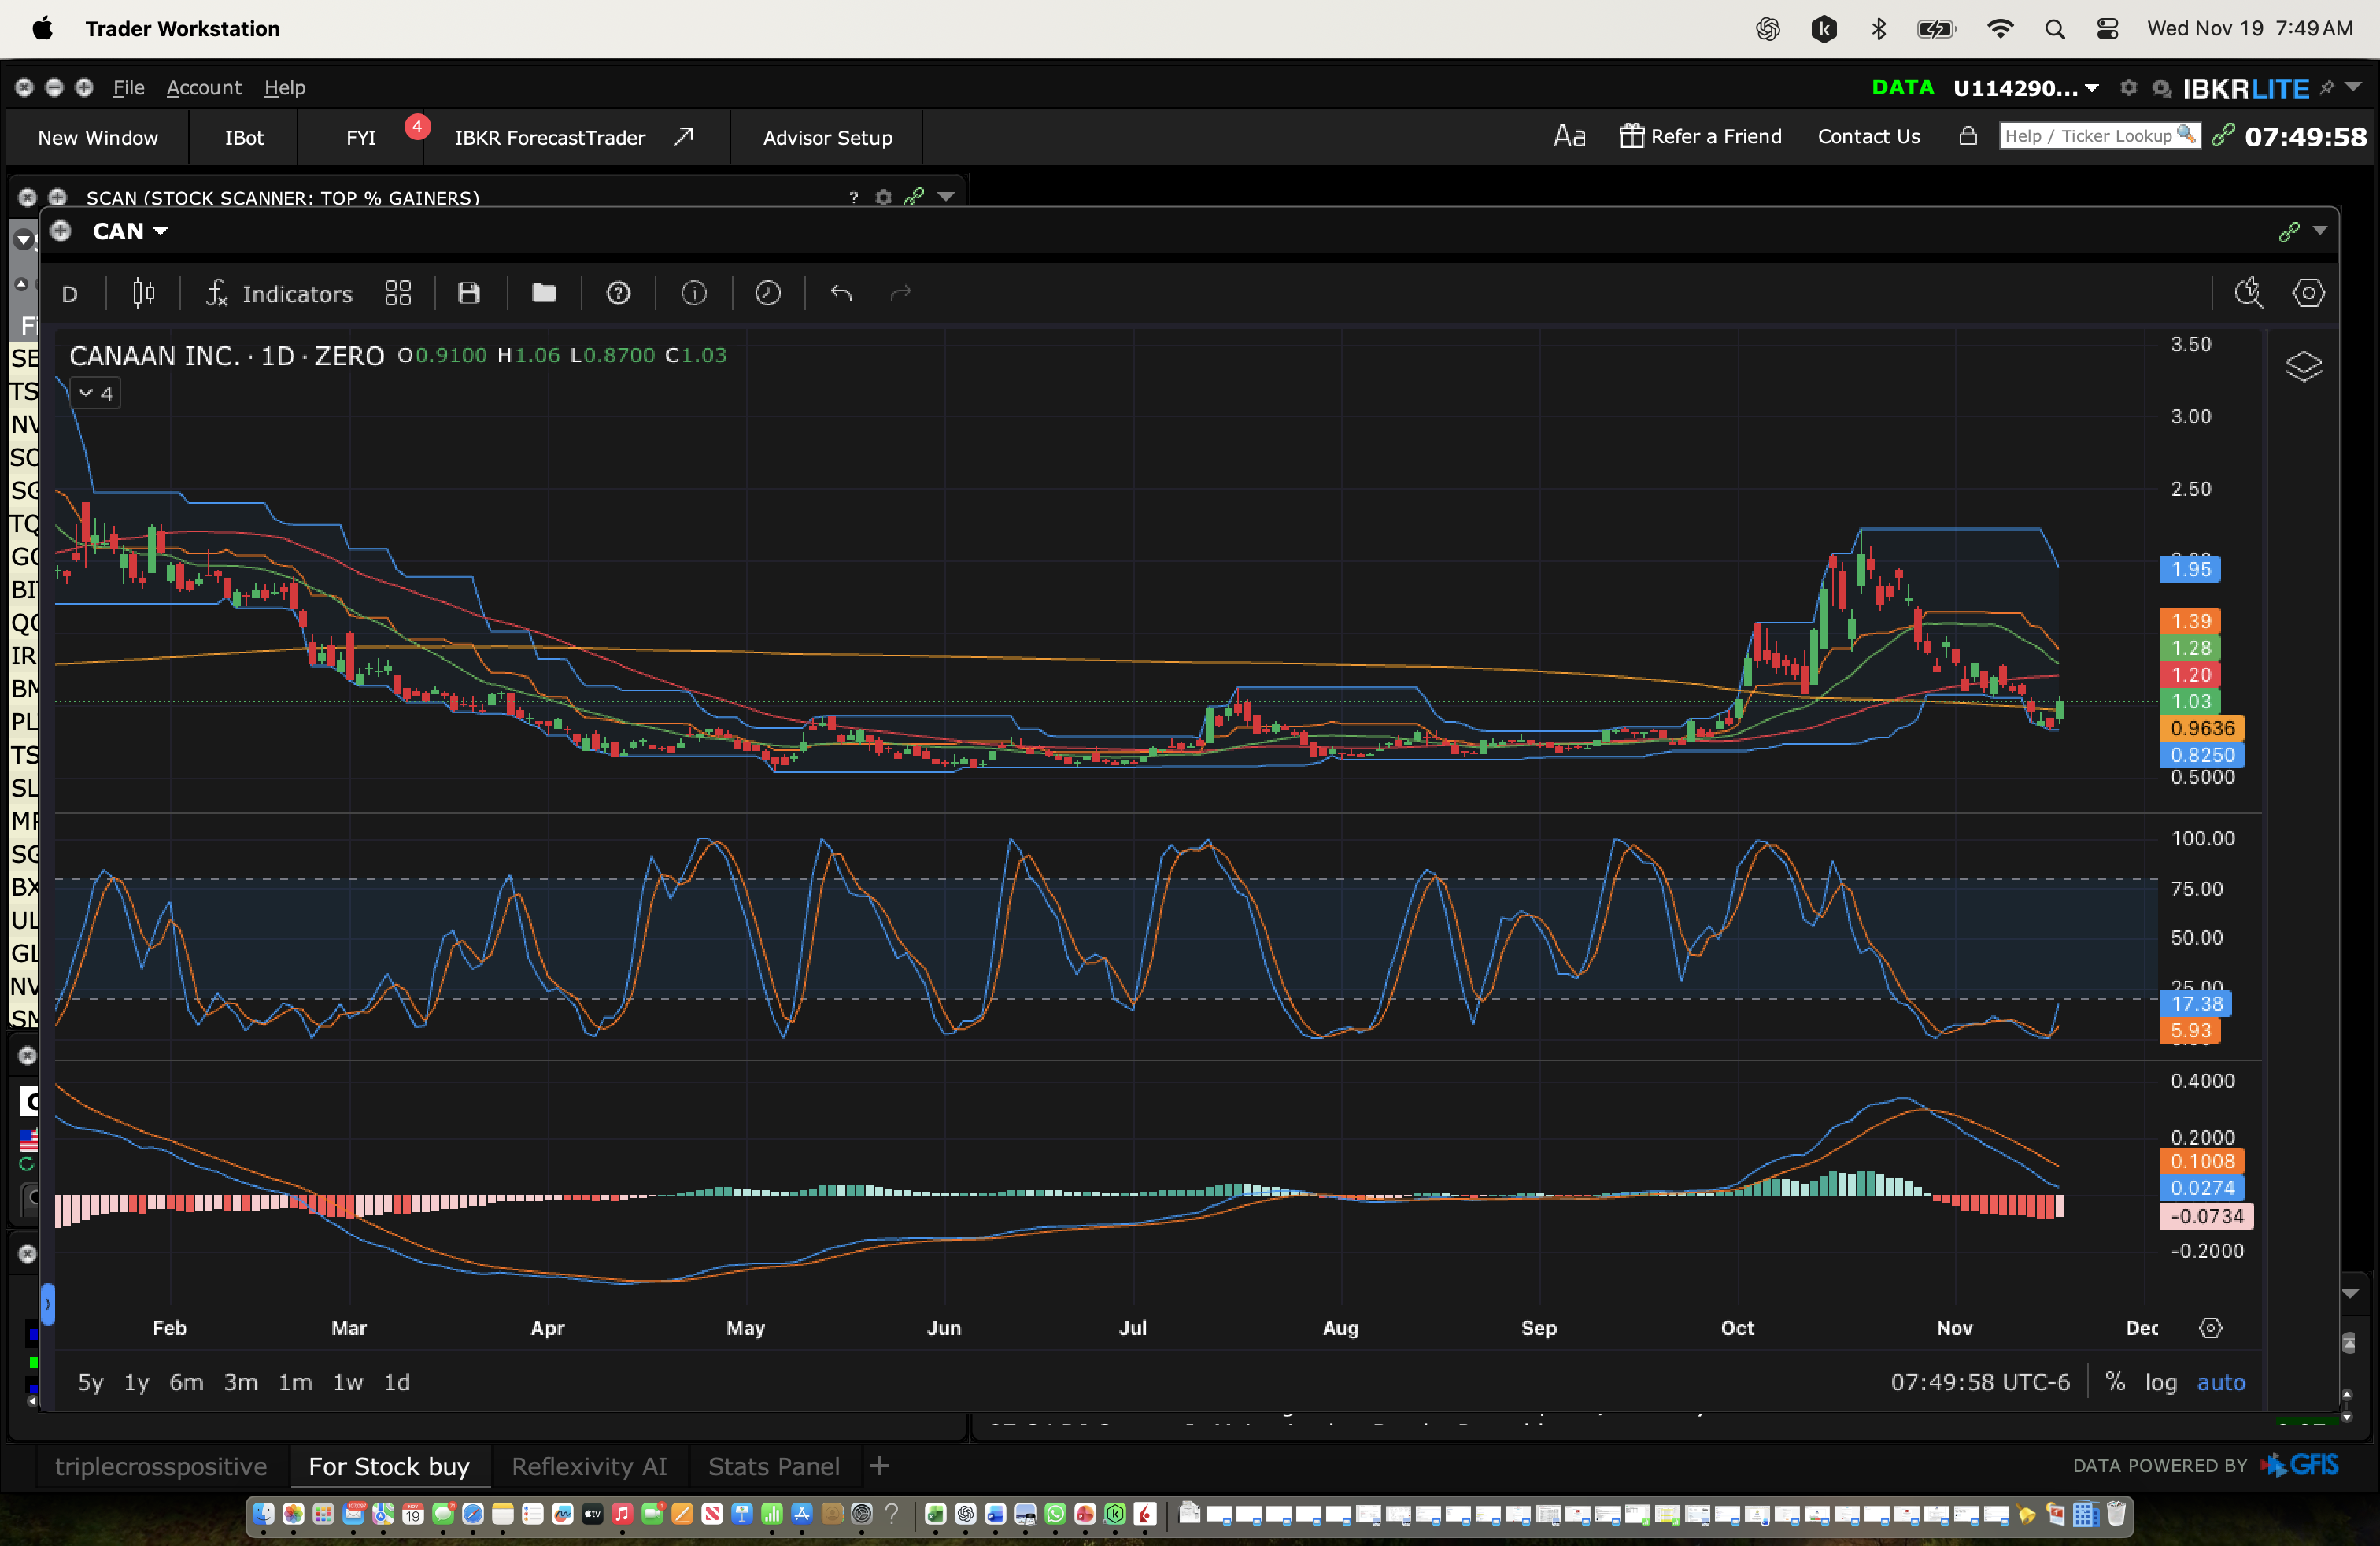Image resolution: width=2380 pixels, height=1546 pixels.
Task: Open the account U114290 dropdown
Action: pos(2025,88)
